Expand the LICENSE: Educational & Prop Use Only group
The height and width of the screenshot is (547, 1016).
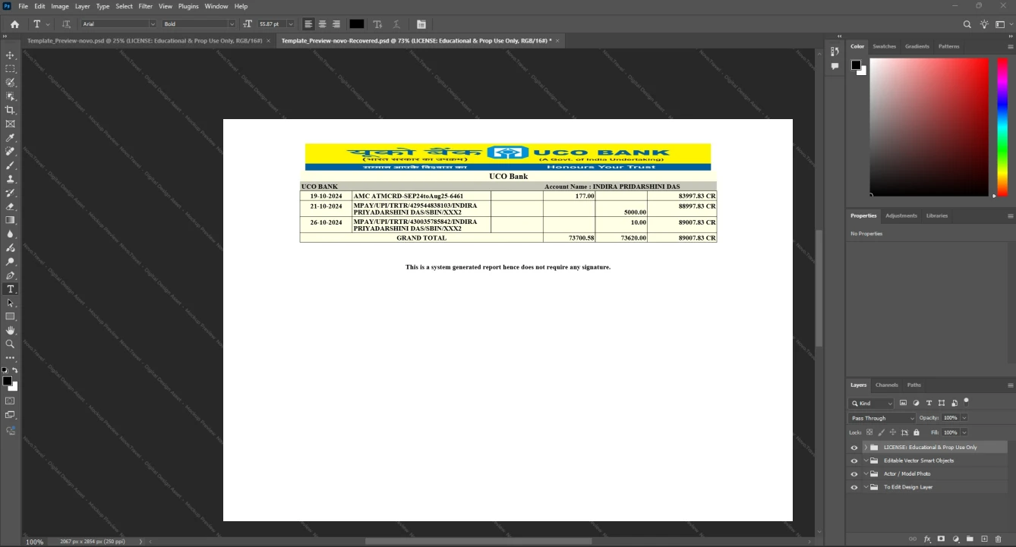click(x=866, y=448)
